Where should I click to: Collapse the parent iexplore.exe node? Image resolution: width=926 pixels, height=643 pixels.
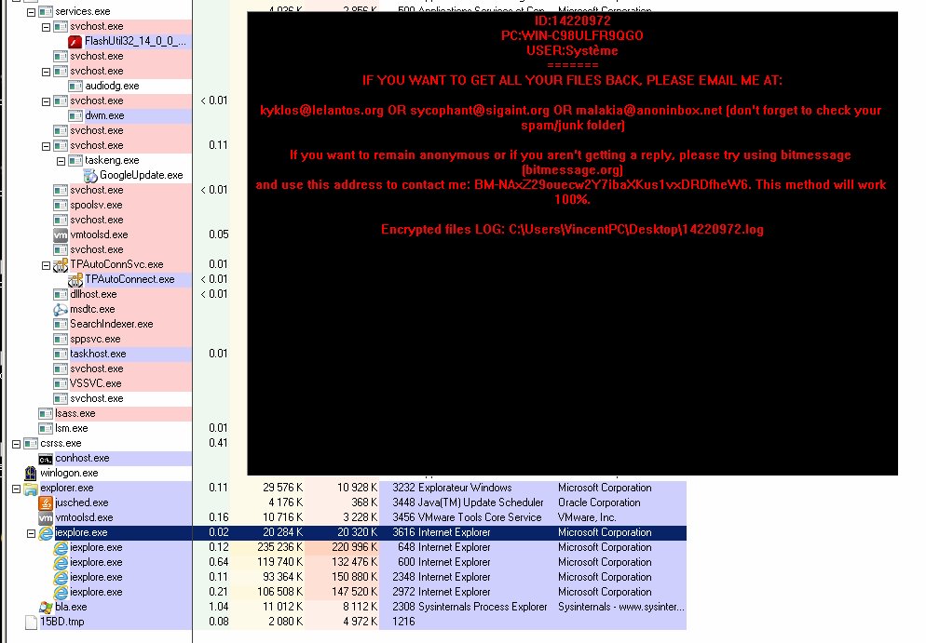[x=31, y=533]
